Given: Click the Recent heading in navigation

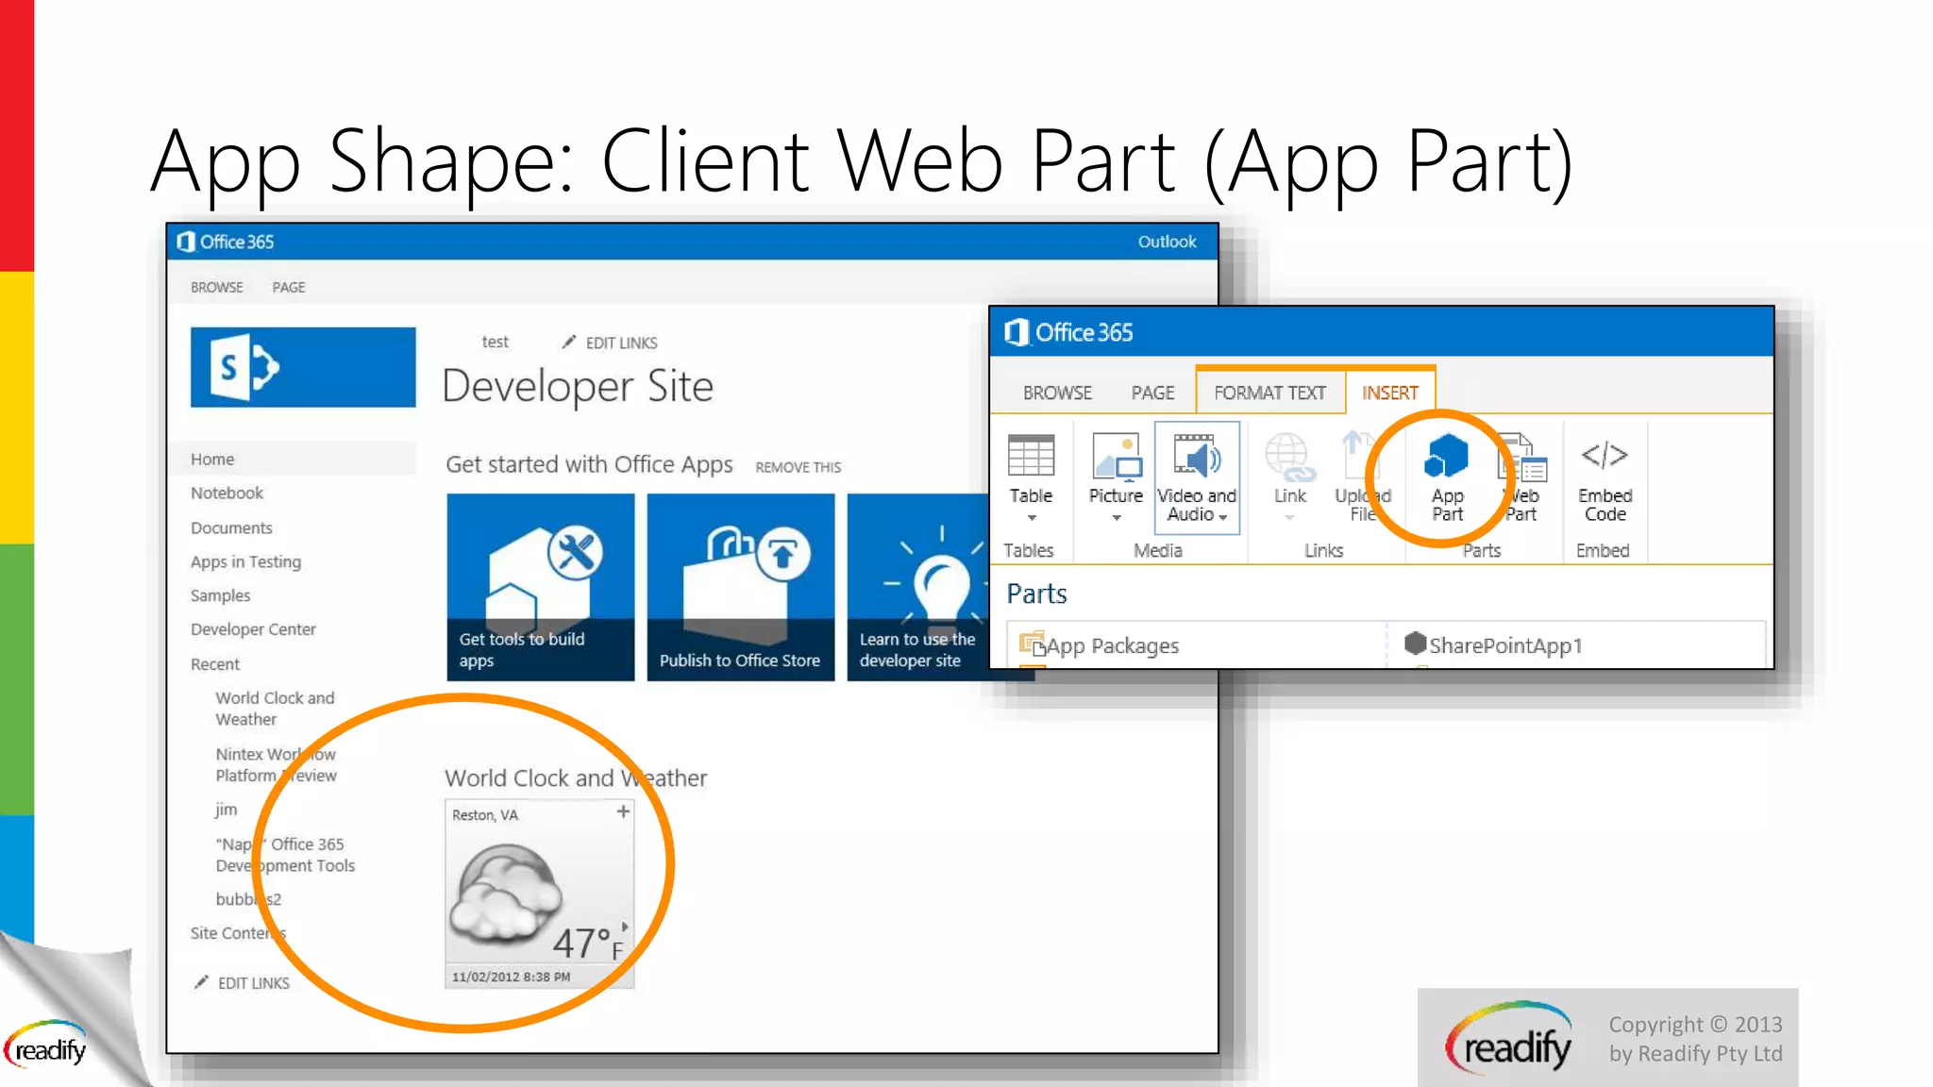Looking at the screenshot, I should pyautogui.click(x=215, y=664).
